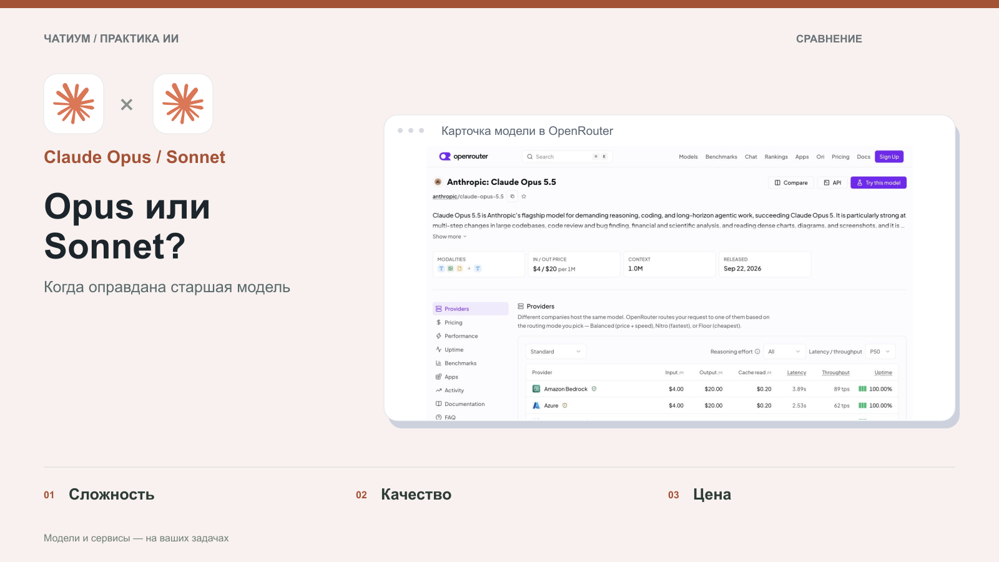
Task: Click the Amazon Bedrock provider name
Action: click(566, 389)
